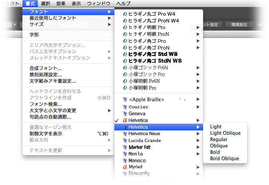
Task: Expand 大文字と小文字の変更 submenu
Action: (x=69, y=111)
